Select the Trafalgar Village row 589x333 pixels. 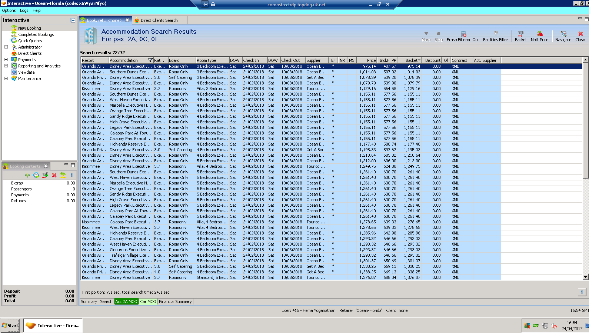291,255
